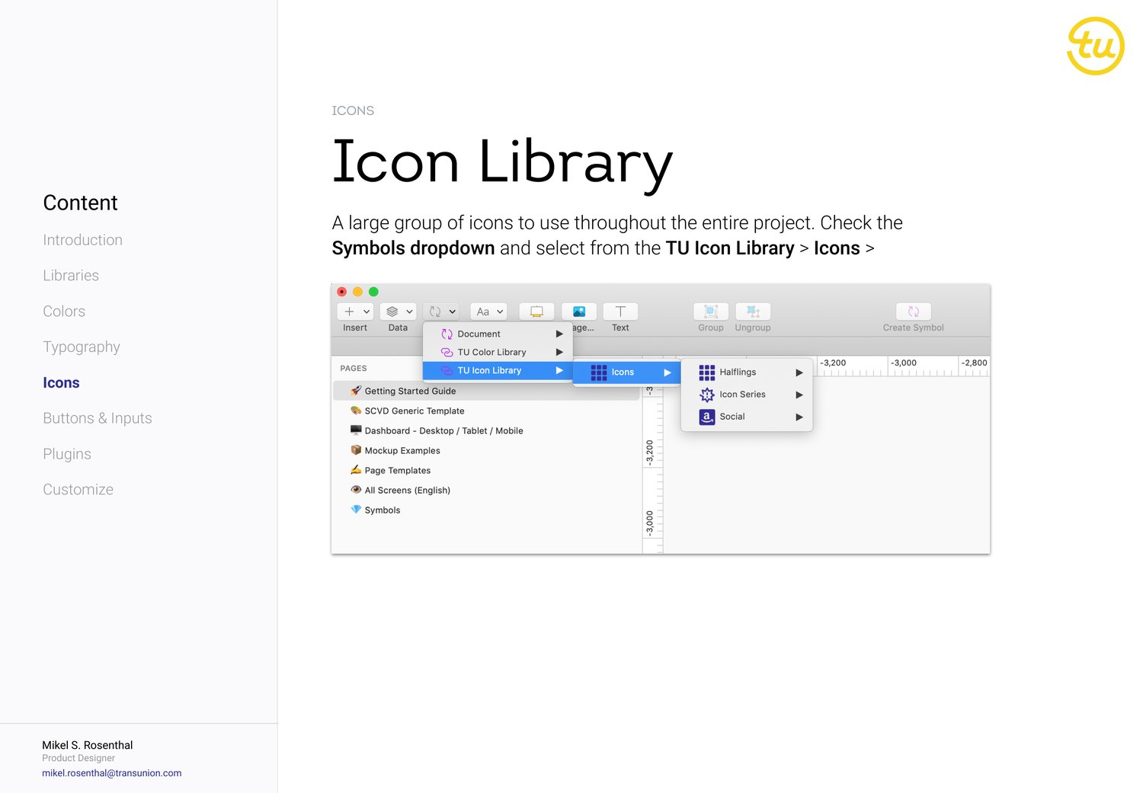Click the PAGES panel header
Viewport: 1143px width, 793px height.
354,368
